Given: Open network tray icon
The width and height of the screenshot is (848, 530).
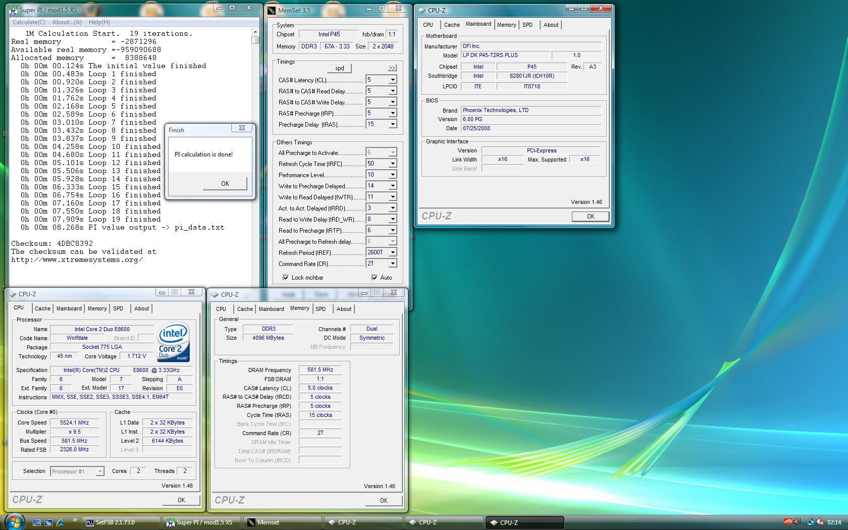Looking at the screenshot, I should click(x=811, y=522).
